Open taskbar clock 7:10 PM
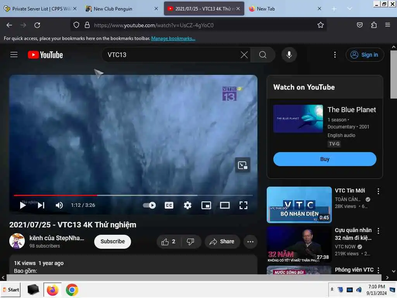Image resolution: width=397 pixels, height=298 pixels. click(376, 289)
